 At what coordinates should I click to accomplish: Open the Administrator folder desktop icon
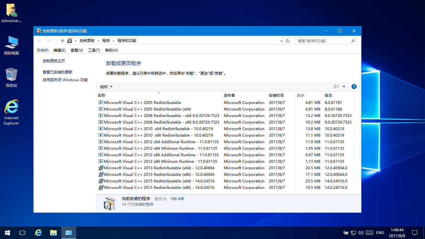tap(12, 13)
